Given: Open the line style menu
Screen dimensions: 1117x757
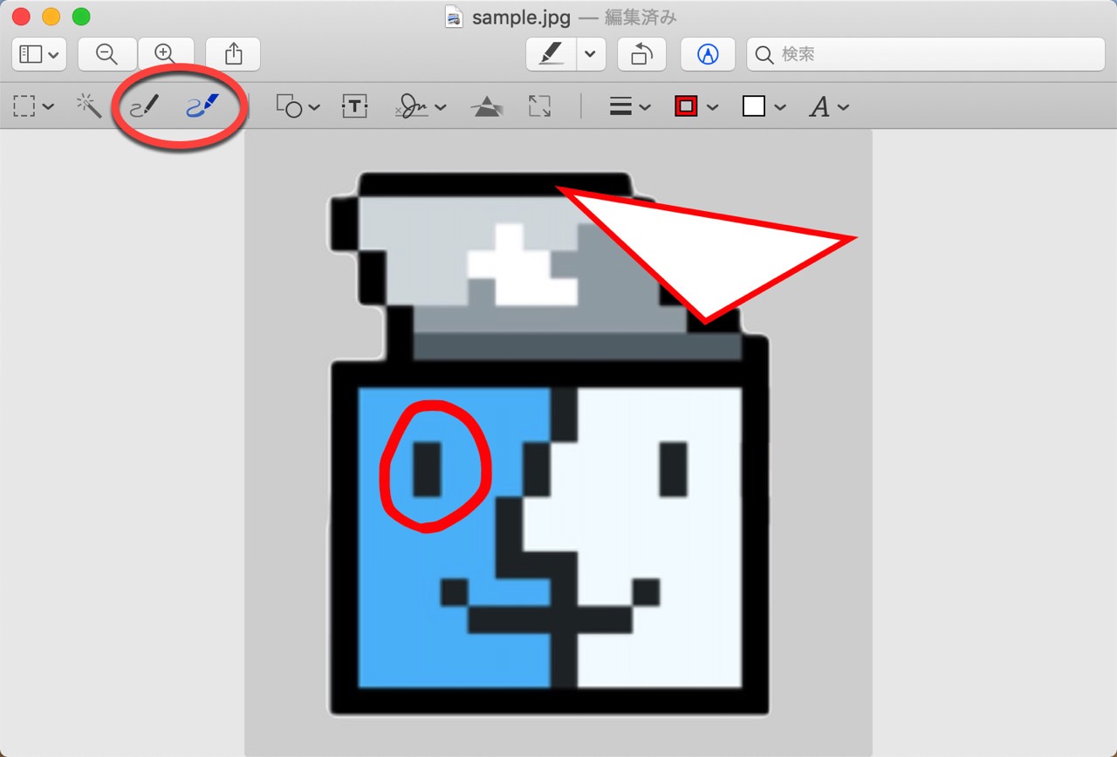Looking at the screenshot, I should [630, 106].
